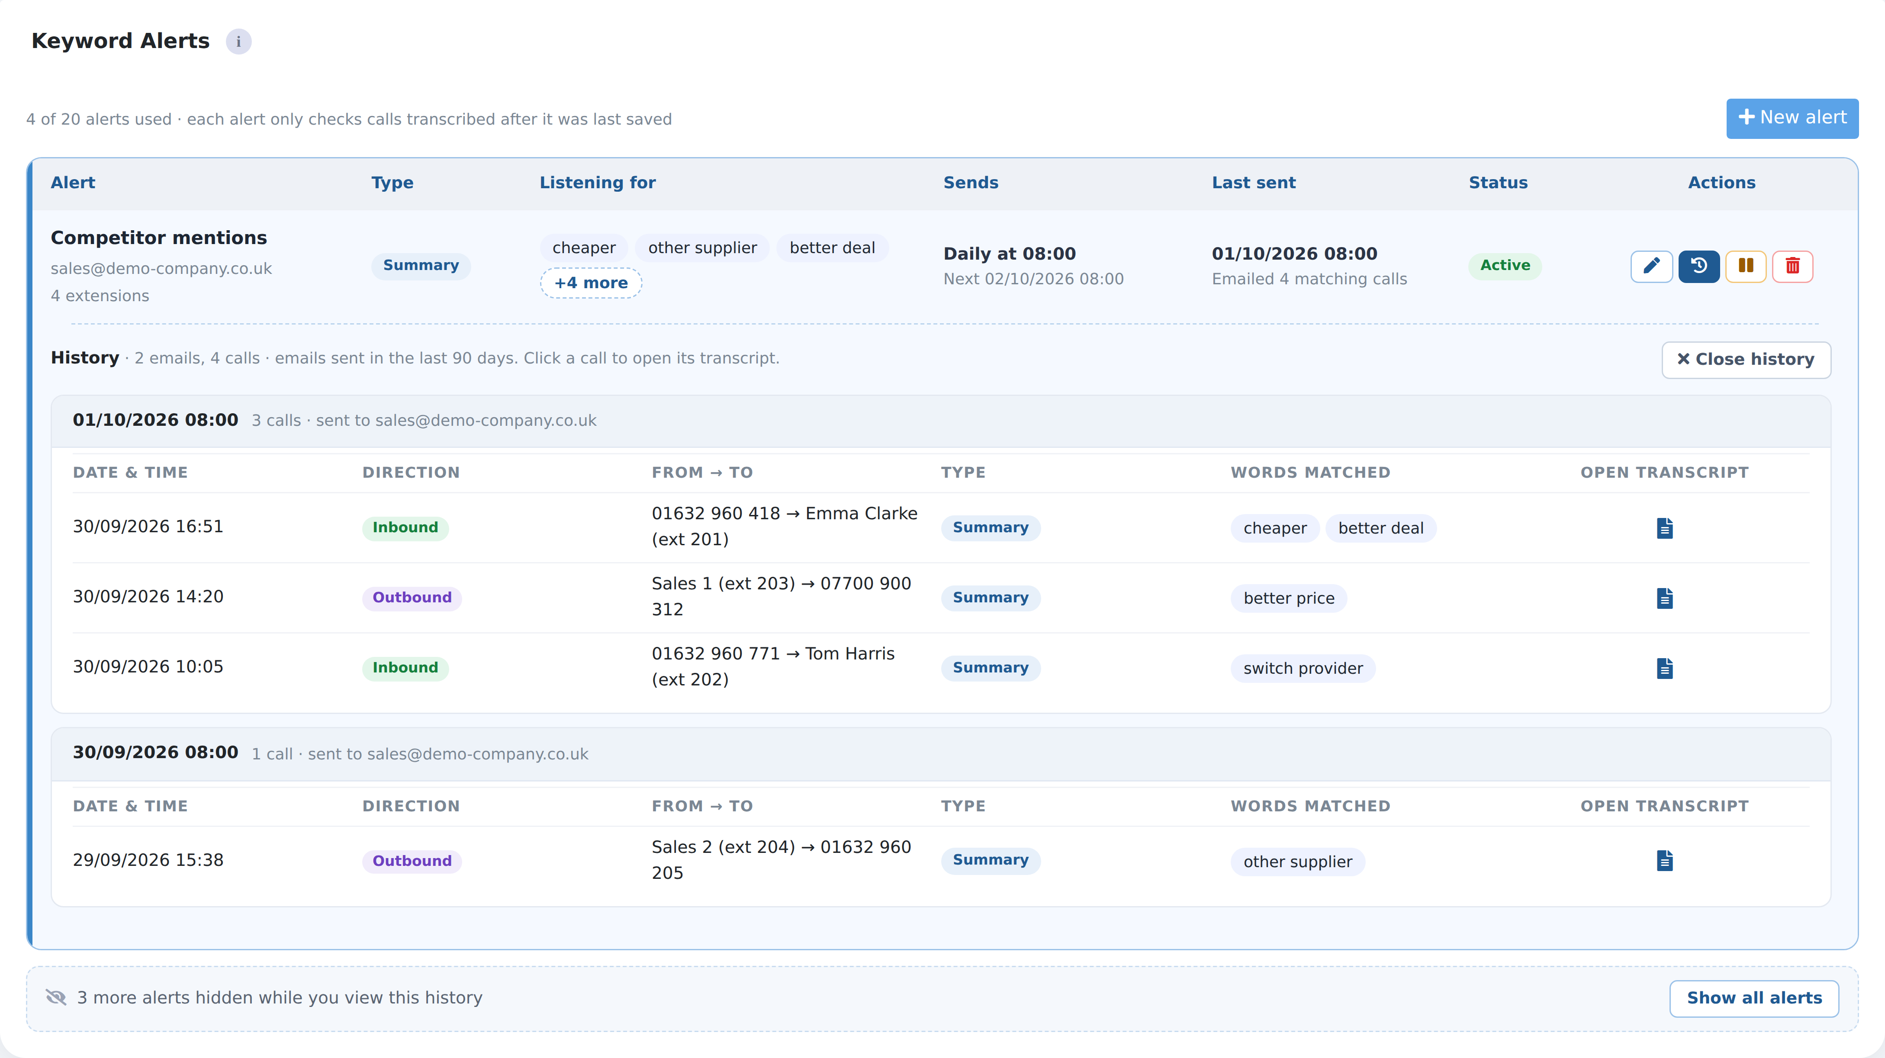Image resolution: width=1885 pixels, height=1058 pixels.
Task: Select the Competitor mentions alert name
Action: (159, 238)
